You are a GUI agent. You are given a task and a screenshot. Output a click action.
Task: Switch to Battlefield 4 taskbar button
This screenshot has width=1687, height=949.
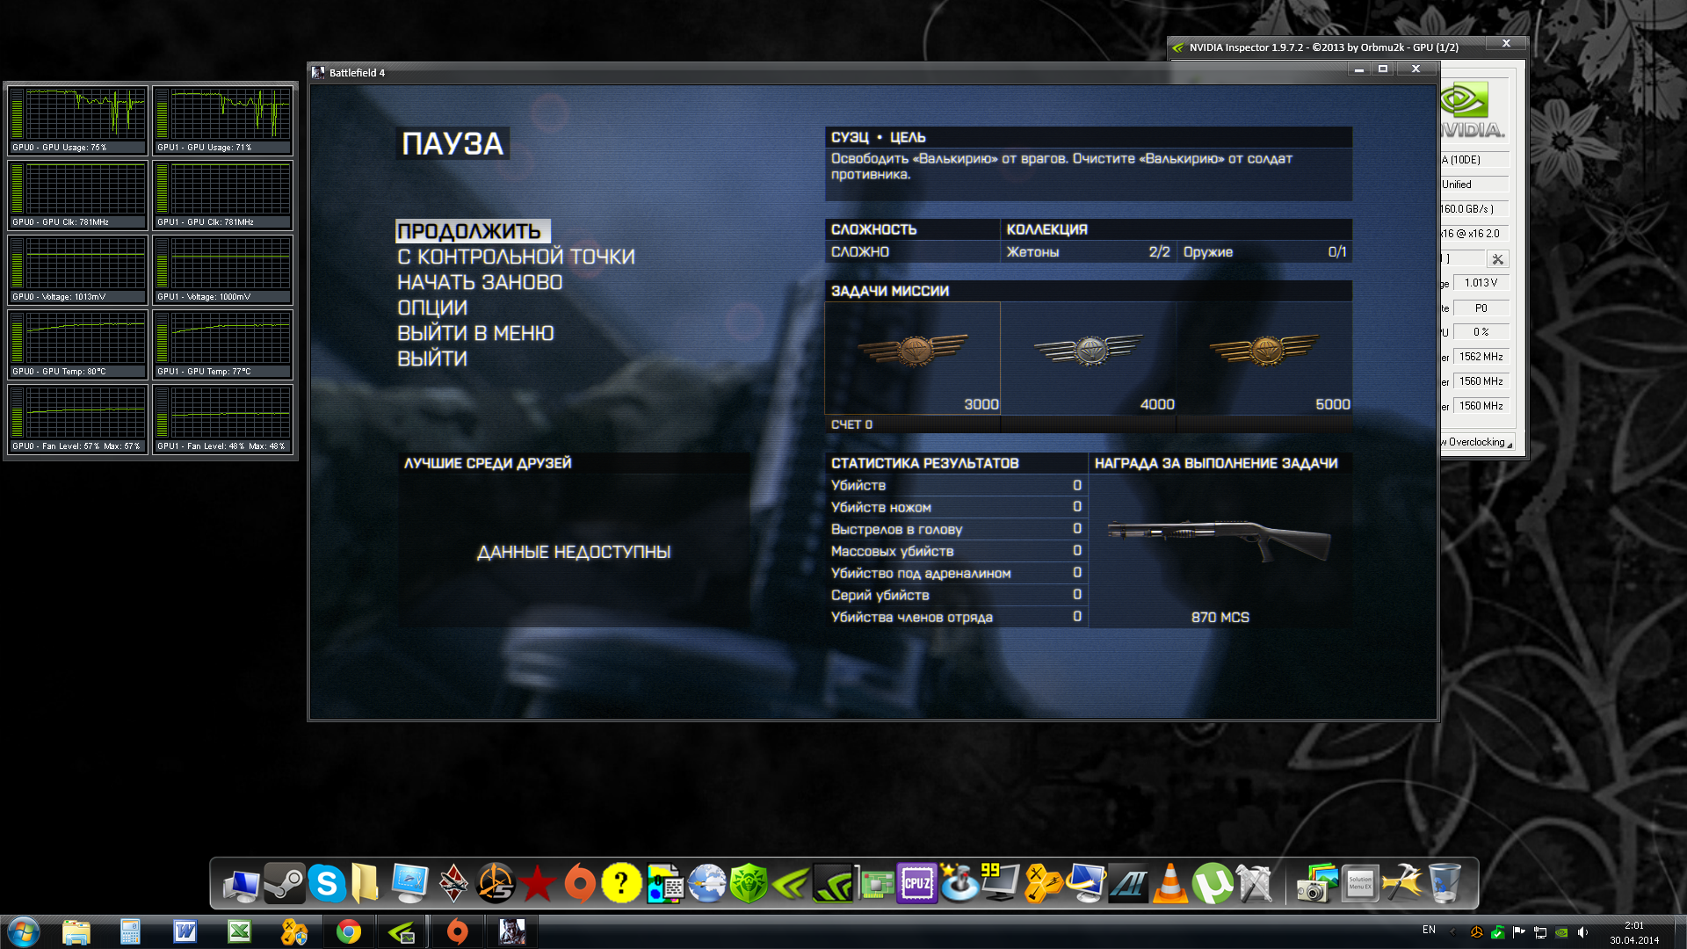[x=512, y=931]
